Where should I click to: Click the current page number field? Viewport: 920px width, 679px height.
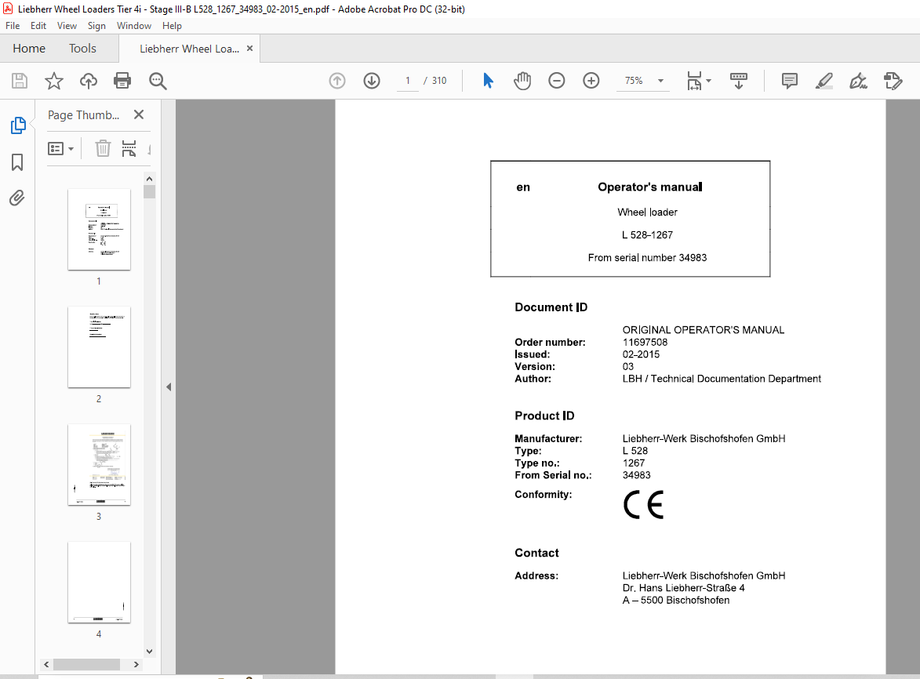[408, 81]
